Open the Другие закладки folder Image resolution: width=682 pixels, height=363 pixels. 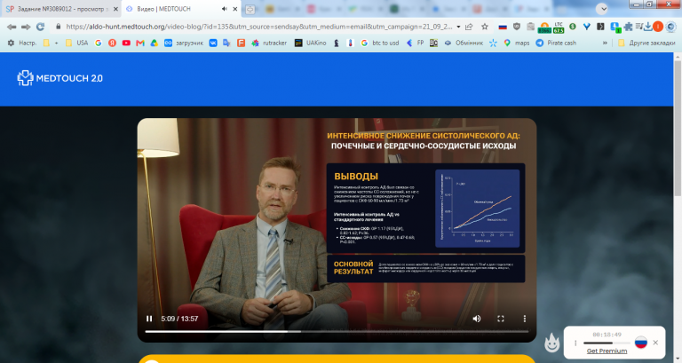[646, 43]
